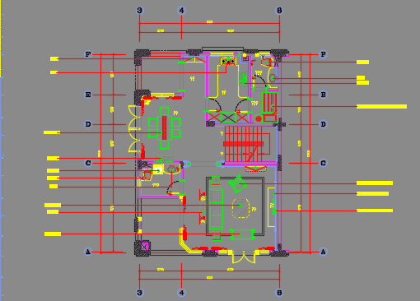Select the kitchen stove symbol
Image resolution: width=420 pixels, height=301 pixels.
click(228, 61)
